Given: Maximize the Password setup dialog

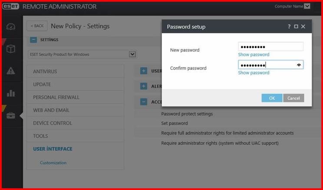Looking at the screenshot, I should (x=296, y=26).
